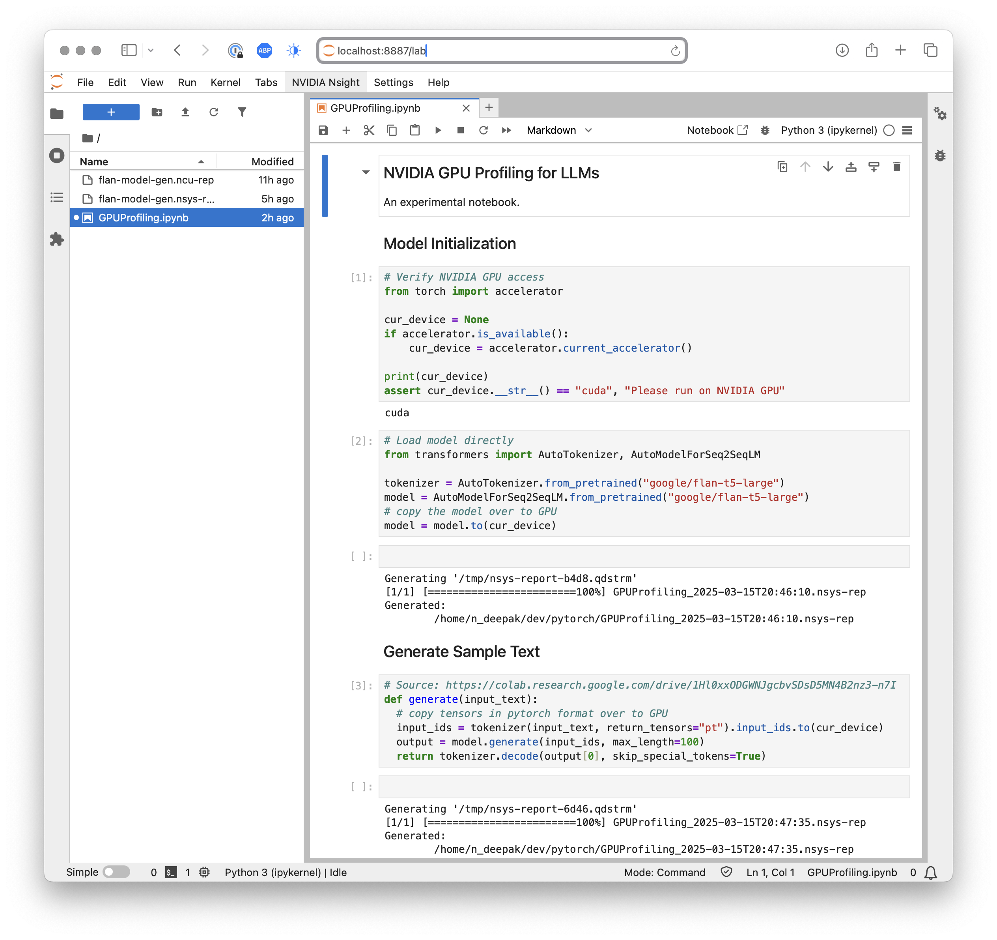This screenshot has height=940, width=997.
Task: Click the blue New Launcher plus button
Action: pyautogui.click(x=111, y=112)
